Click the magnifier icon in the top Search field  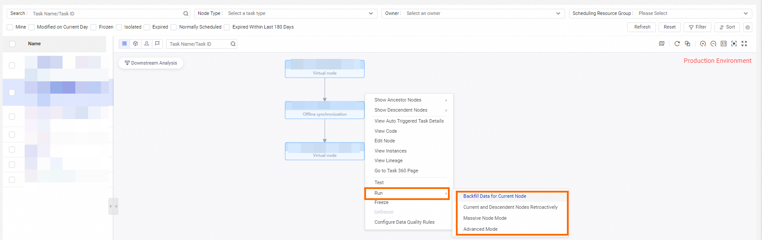click(186, 14)
